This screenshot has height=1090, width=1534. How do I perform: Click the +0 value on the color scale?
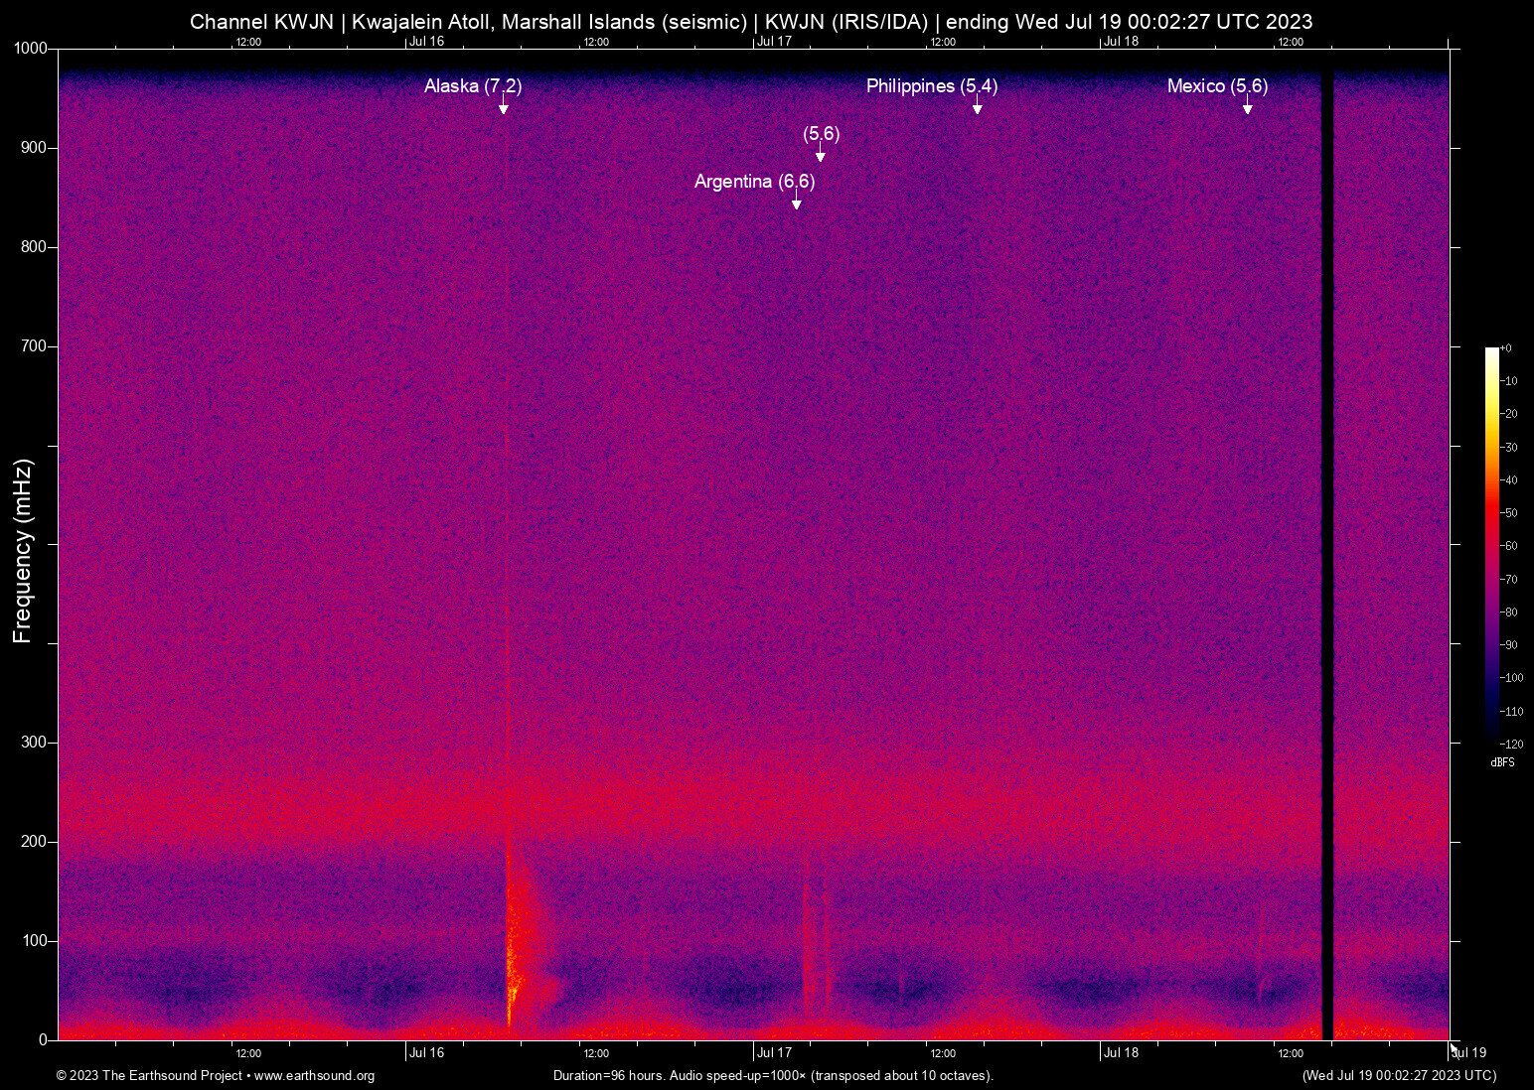pyautogui.click(x=1505, y=348)
